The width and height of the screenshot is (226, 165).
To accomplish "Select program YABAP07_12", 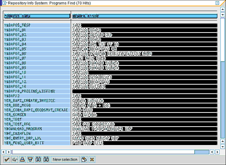I will [x=37, y=82].
